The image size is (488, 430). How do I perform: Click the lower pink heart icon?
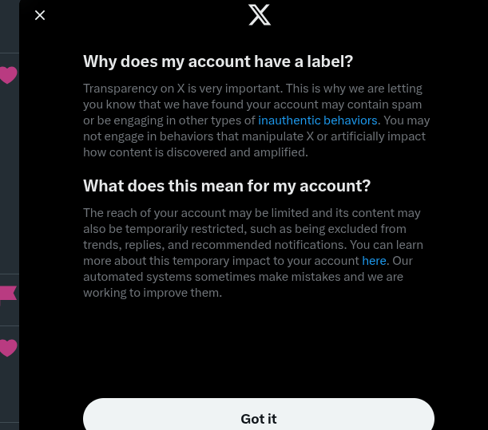click(x=8, y=348)
